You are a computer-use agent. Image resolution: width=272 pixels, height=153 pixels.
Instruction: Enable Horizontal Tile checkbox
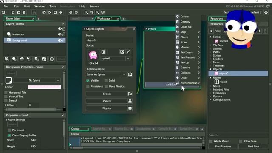tap(6, 93)
